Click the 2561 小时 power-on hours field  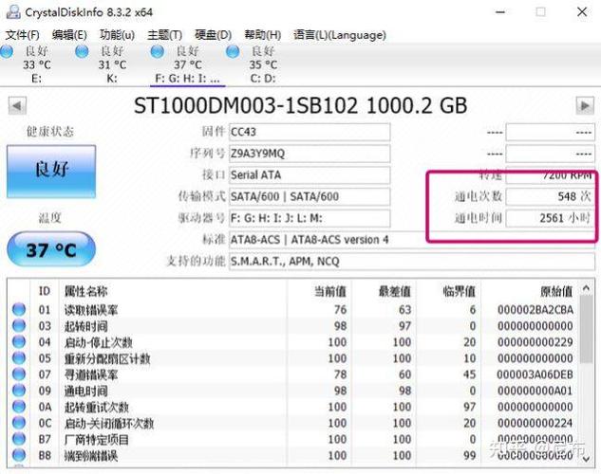click(550, 218)
